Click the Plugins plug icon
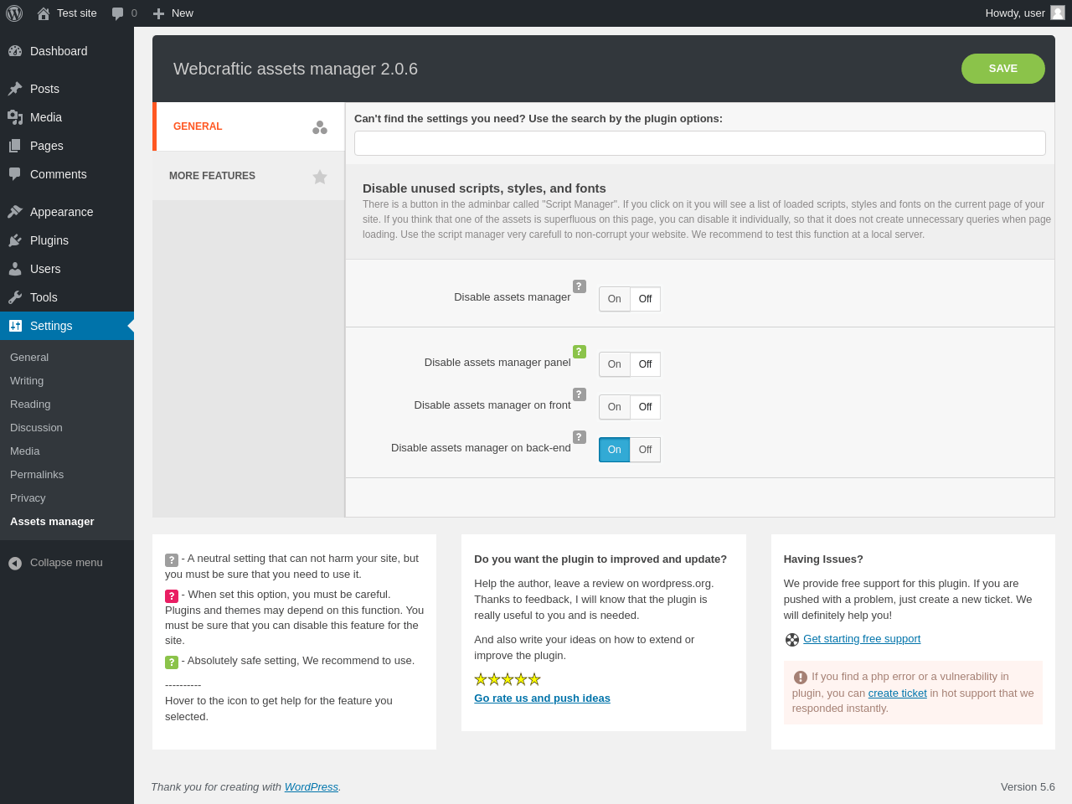Viewport: 1072px width, 804px height. pos(15,240)
